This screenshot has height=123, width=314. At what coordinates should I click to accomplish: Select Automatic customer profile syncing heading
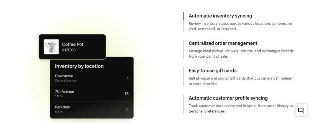(x=228, y=98)
